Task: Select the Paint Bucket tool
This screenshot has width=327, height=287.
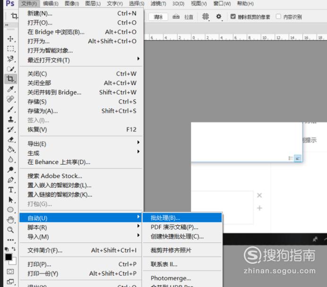Action: pyautogui.click(x=10, y=149)
